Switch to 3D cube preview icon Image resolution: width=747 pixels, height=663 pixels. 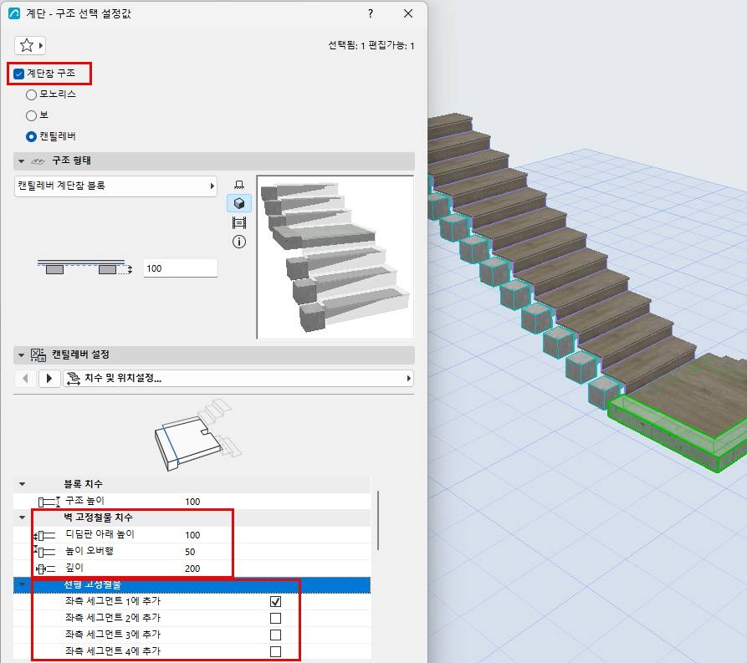pyautogui.click(x=239, y=203)
